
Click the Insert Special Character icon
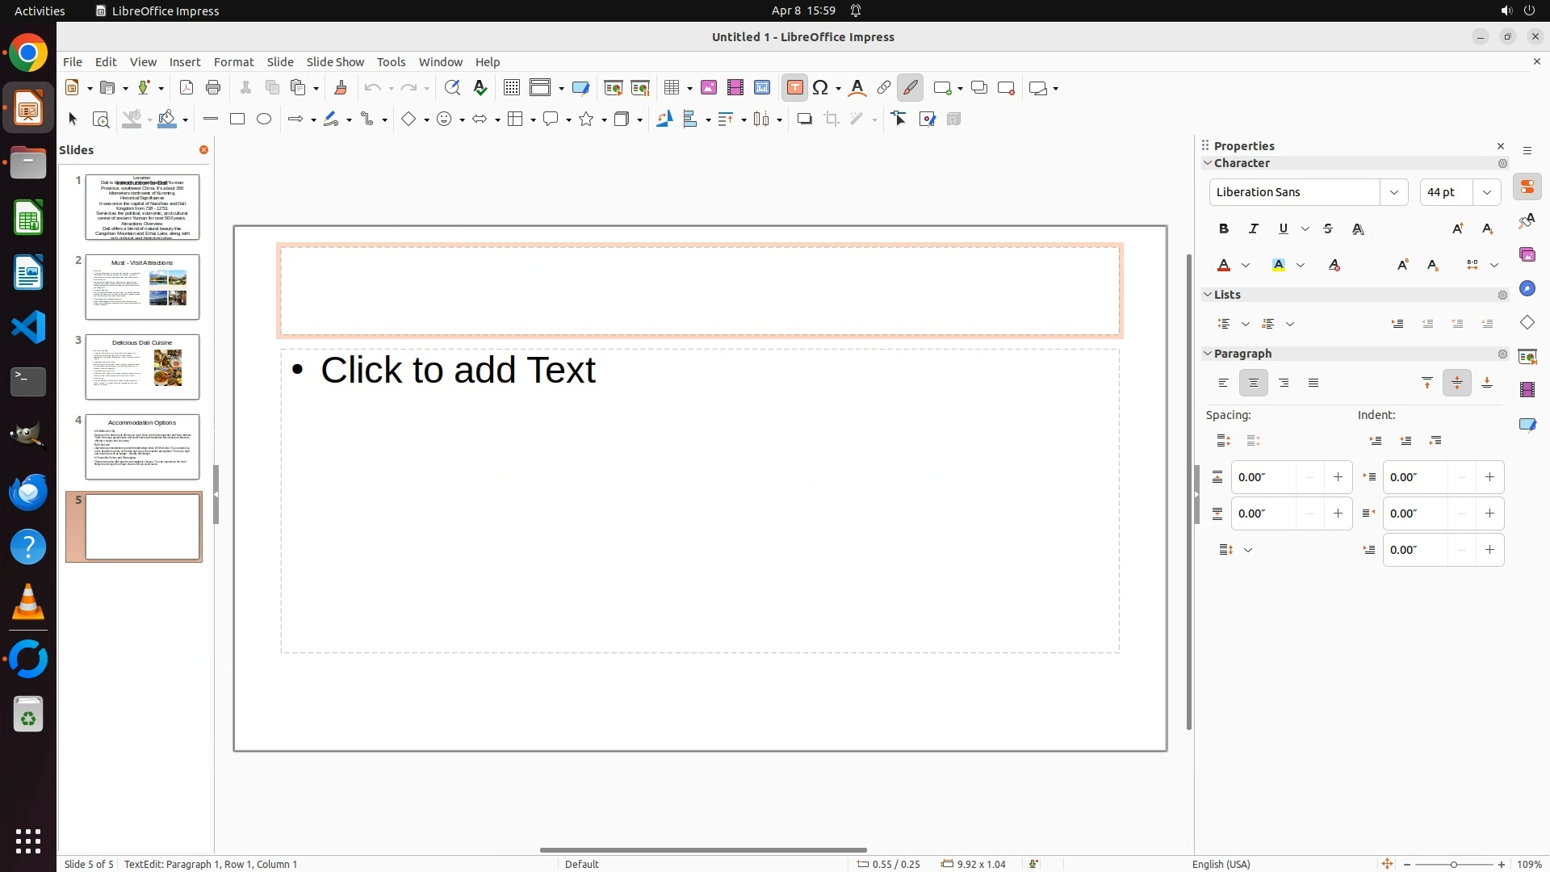pyautogui.click(x=821, y=88)
